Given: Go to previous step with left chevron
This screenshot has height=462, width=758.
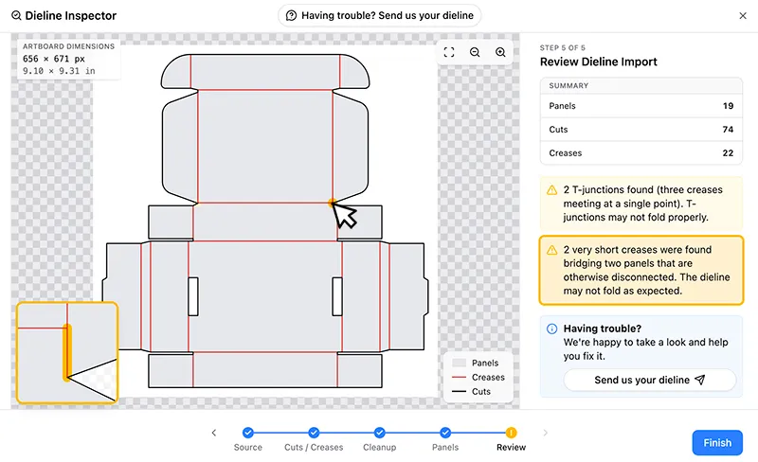Looking at the screenshot, I should pos(214,433).
